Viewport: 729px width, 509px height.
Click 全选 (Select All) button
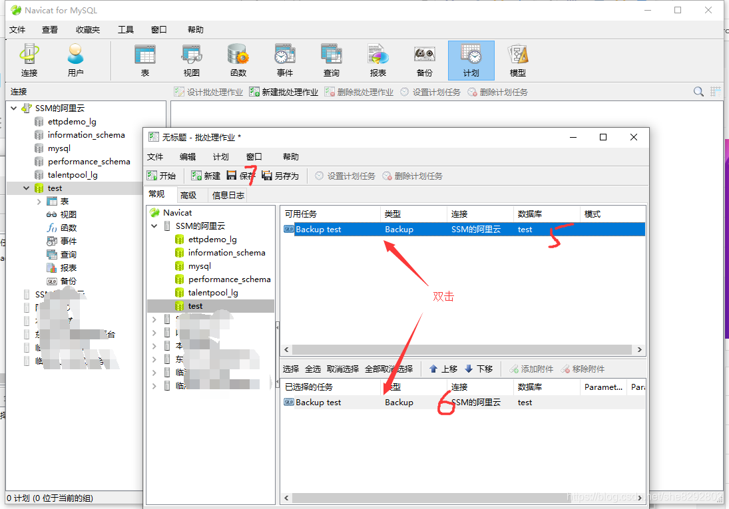pos(313,369)
